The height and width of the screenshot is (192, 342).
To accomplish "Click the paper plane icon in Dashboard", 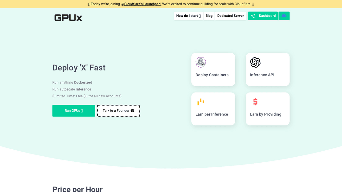I will pyautogui.click(x=253, y=16).
